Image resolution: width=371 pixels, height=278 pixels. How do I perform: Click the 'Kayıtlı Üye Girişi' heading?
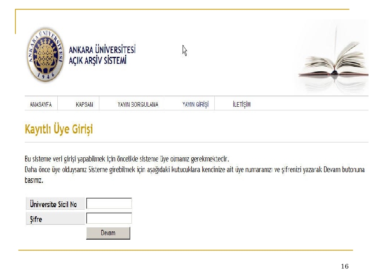(x=59, y=129)
